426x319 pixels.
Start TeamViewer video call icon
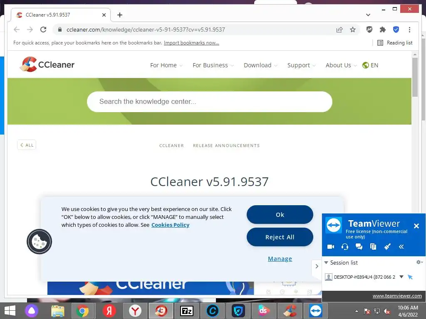tap(331, 247)
